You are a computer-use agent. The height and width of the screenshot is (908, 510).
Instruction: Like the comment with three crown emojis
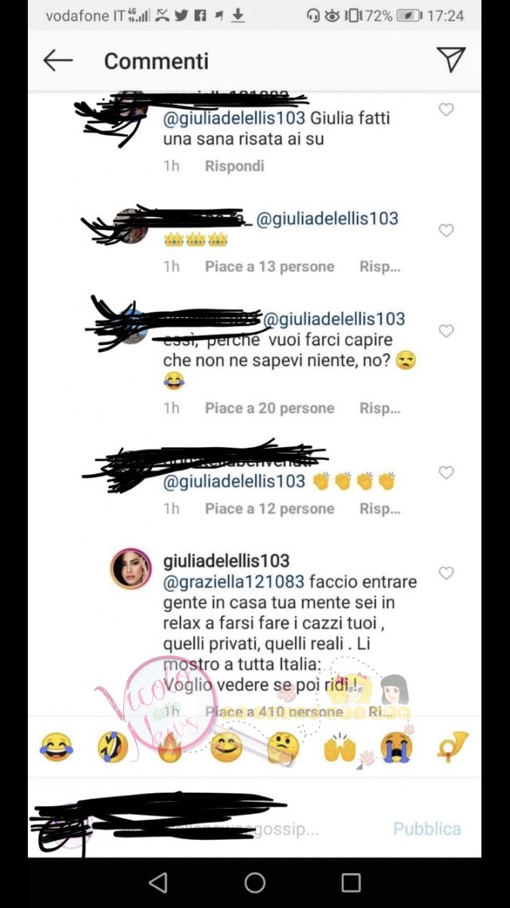(446, 230)
